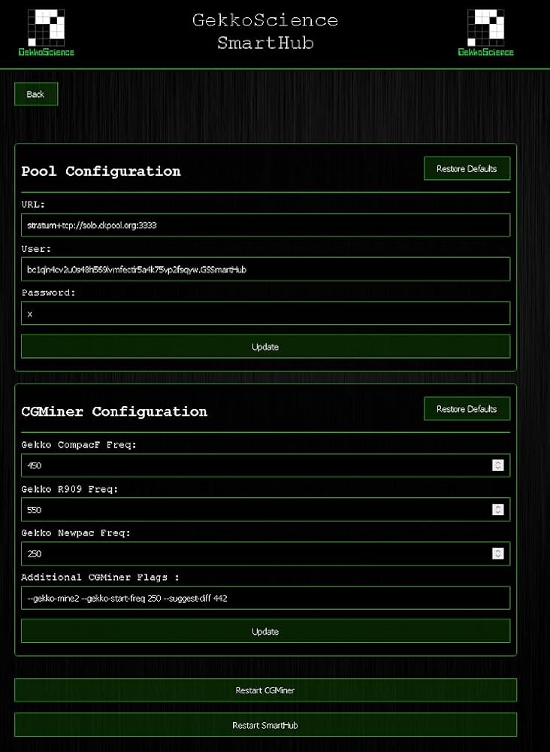Restart the SmartHub
The width and height of the screenshot is (550, 752).
pos(265,725)
